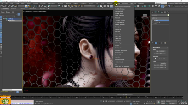
Task: Activate the Unlink Selection tool
Action: (x=12, y=6)
